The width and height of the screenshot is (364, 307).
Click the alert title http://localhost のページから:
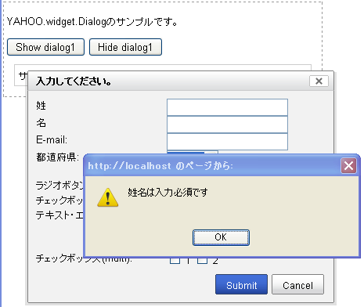tap(160, 166)
